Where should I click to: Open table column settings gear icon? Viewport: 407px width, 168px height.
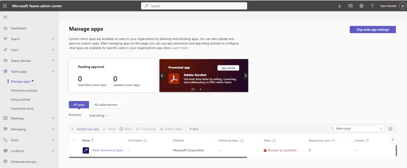click(x=390, y=129)
